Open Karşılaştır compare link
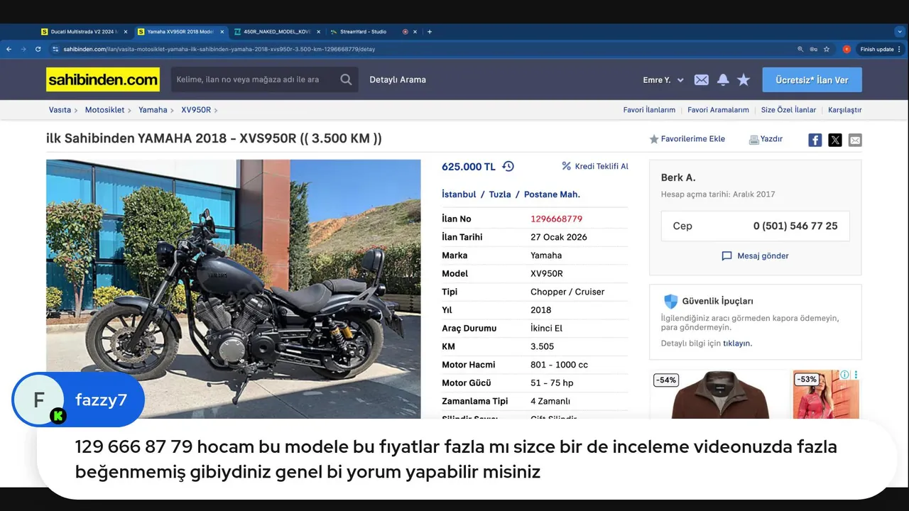 (844, 110)
